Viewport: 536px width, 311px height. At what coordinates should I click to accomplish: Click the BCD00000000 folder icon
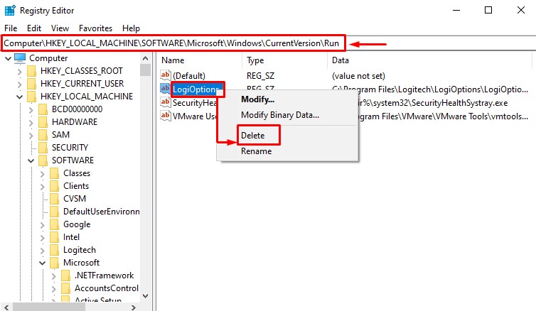(43, 109)
